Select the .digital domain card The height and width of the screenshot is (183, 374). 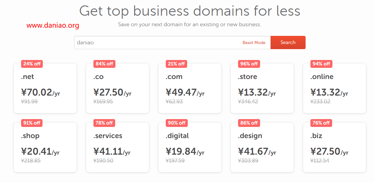click(190, 147)
